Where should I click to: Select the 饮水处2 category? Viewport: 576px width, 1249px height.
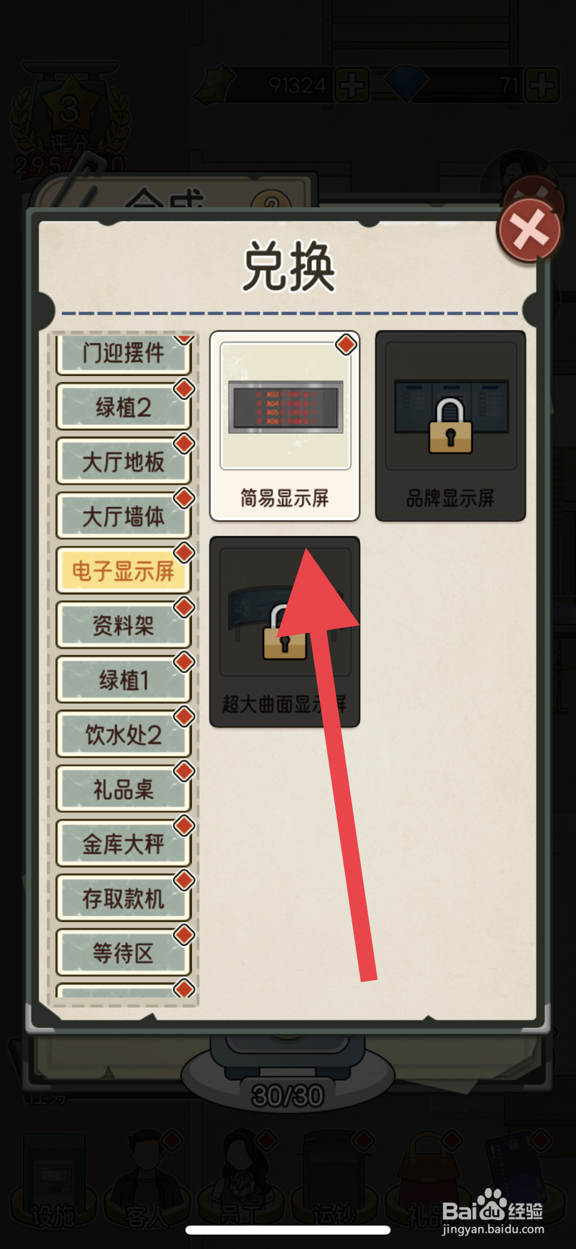point(124,735)
